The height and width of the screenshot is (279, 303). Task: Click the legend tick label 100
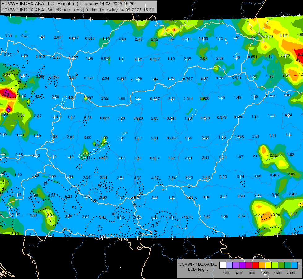[x=226, y=273]
